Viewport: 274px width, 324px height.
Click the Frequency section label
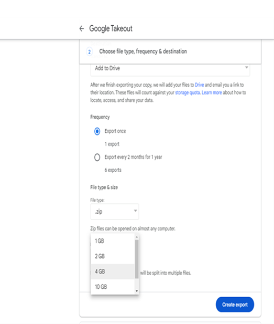[100, 117]
